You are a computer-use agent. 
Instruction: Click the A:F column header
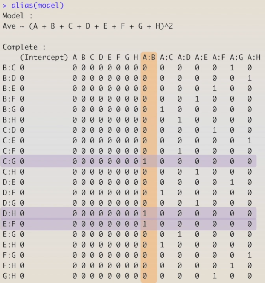point(218,57)
